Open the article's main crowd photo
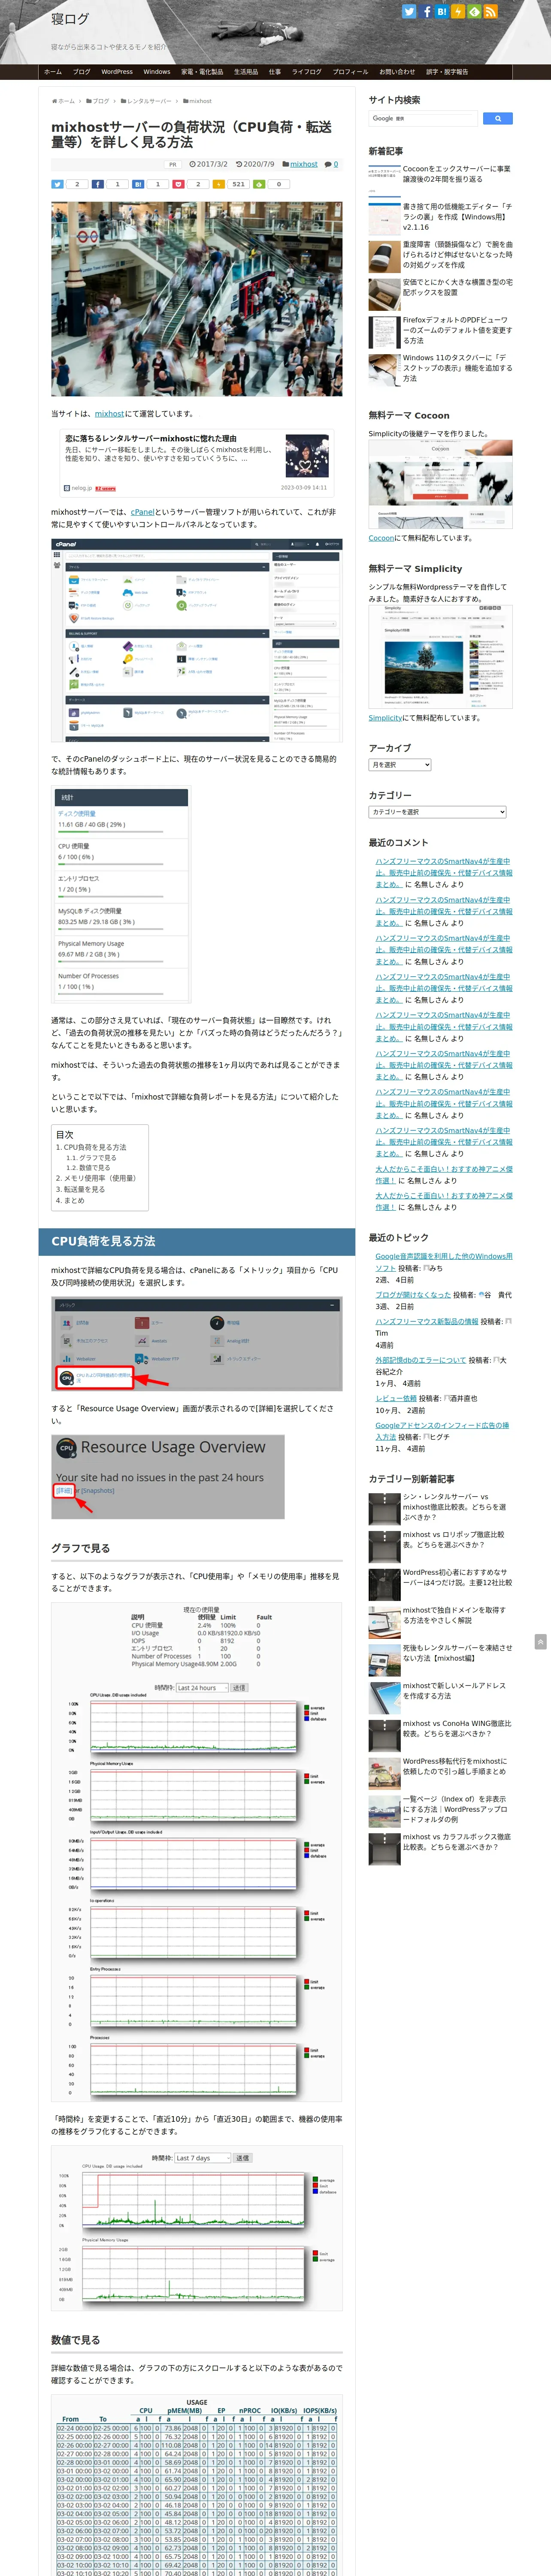This screenshot has width=551, height=2576. [x=196, y=299]
